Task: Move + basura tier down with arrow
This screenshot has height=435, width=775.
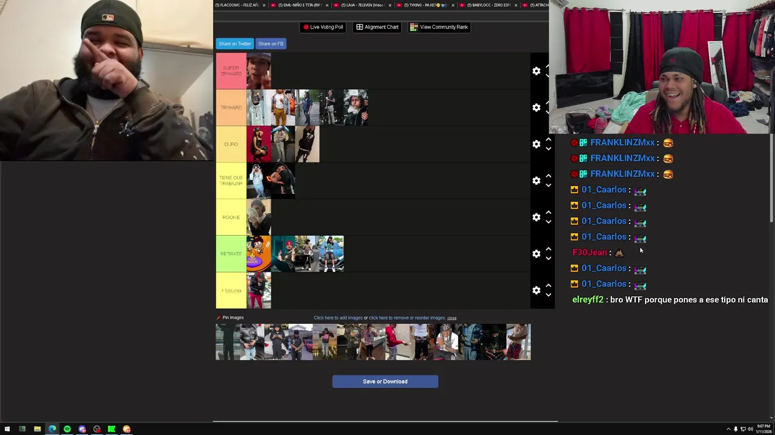Action: tap(549, 295)
